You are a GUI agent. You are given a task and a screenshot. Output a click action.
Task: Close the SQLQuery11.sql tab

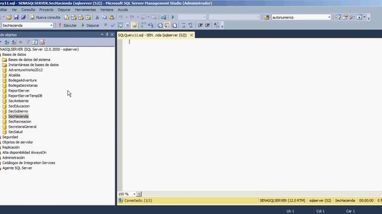192,35
